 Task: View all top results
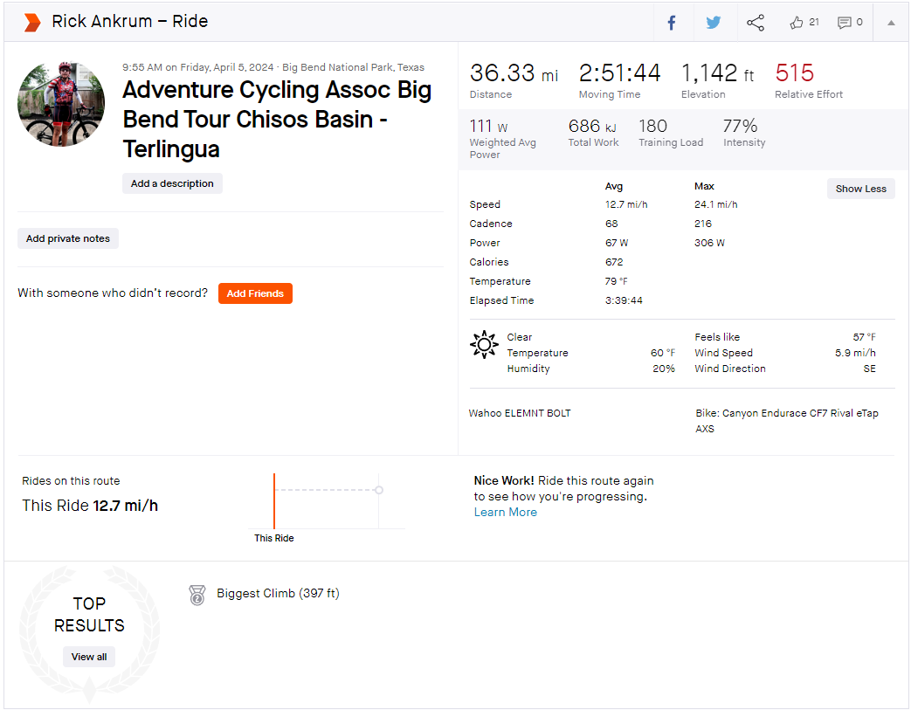(x=89, y=657)
